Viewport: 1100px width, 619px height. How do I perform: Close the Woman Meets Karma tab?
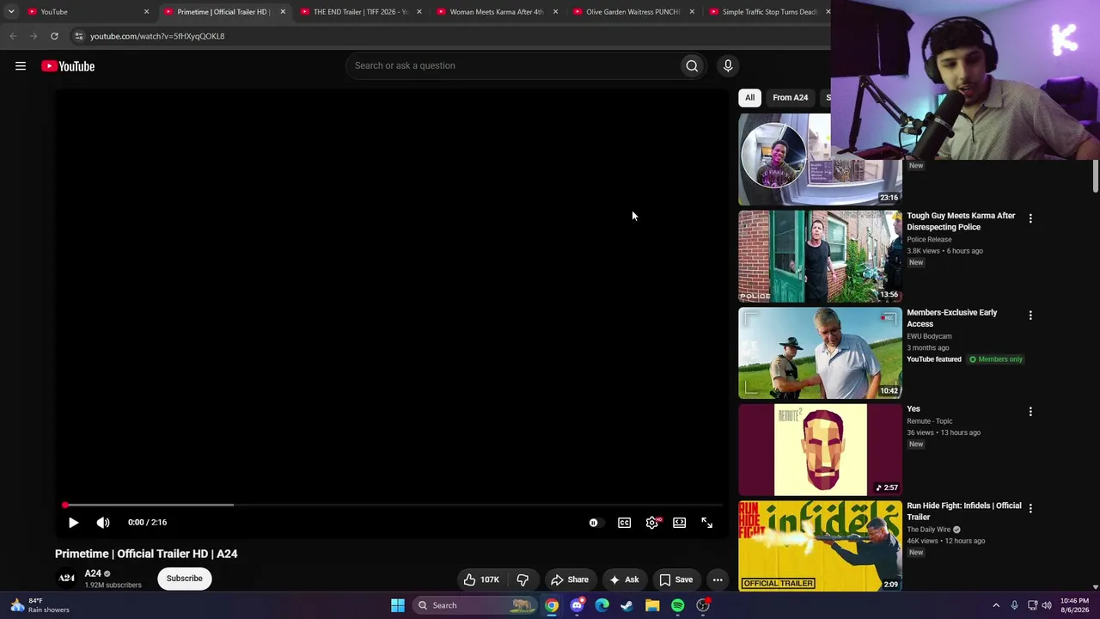[555, 12]
